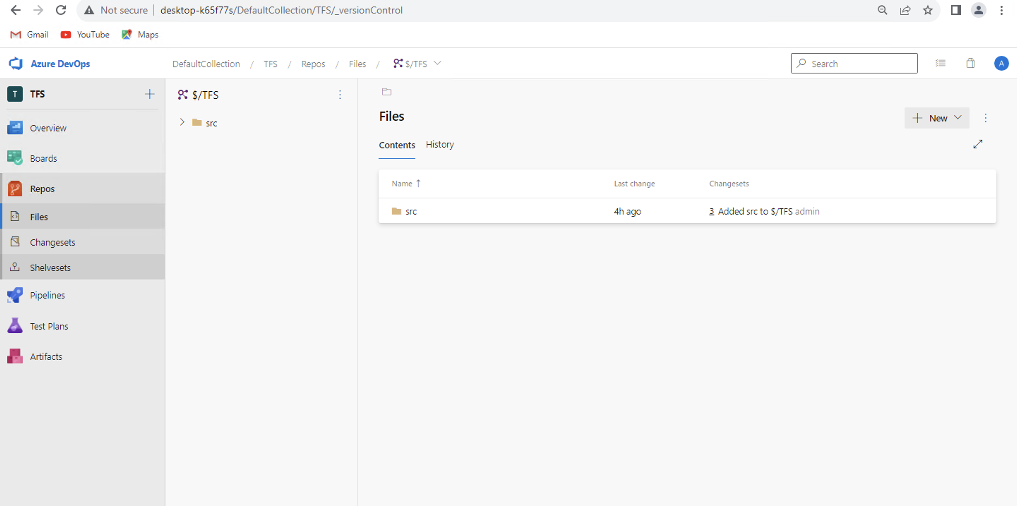This screenshot has height=506, width=1017.
Task: Click the Changesets icon in sidebar
Action: tap(15, 242)
